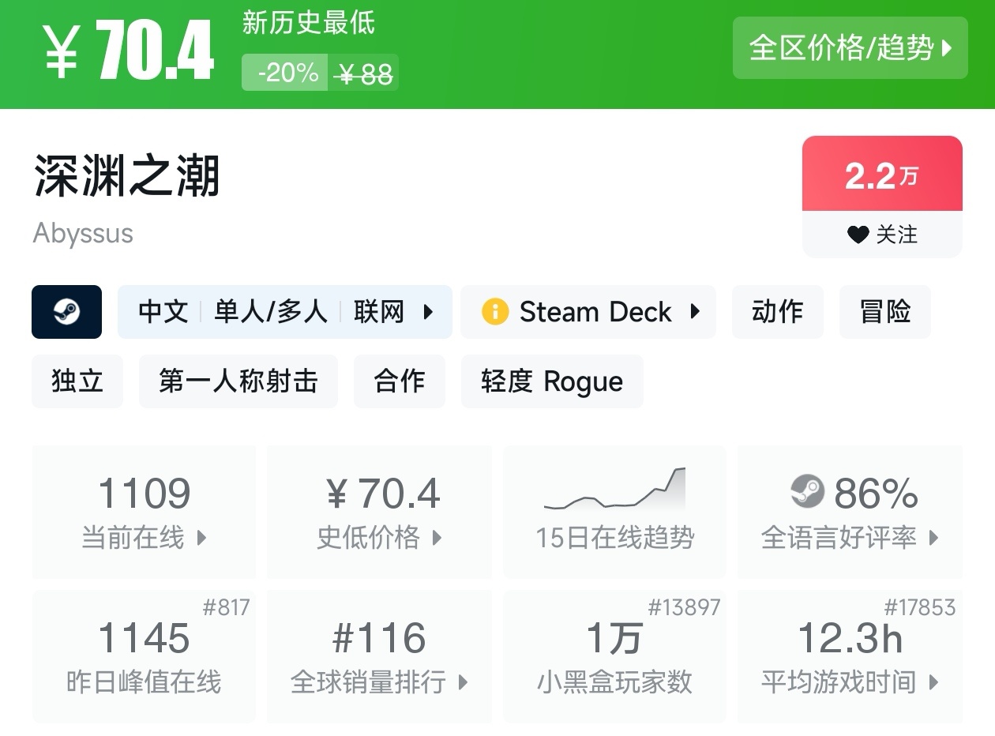
Task: Select the 独立 tag
Action: pos(77,381)
